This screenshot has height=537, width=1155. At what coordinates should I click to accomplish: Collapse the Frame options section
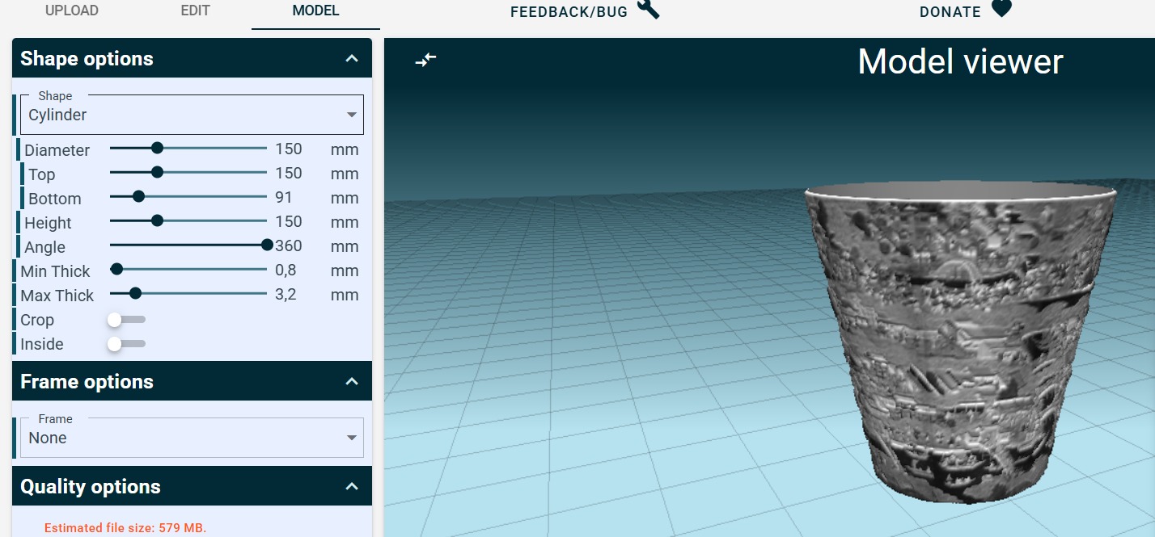pos(351,381)
